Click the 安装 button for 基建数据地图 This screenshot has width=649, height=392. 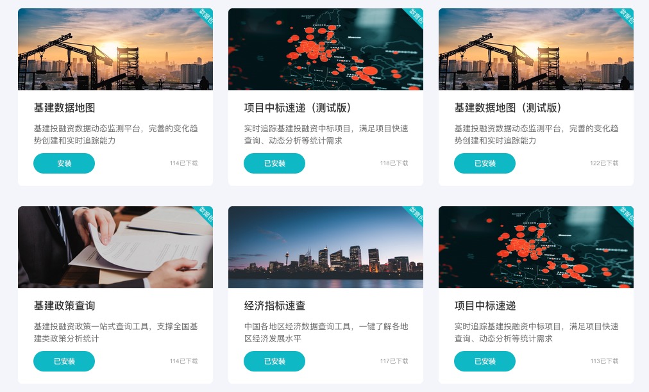(64, 163)
